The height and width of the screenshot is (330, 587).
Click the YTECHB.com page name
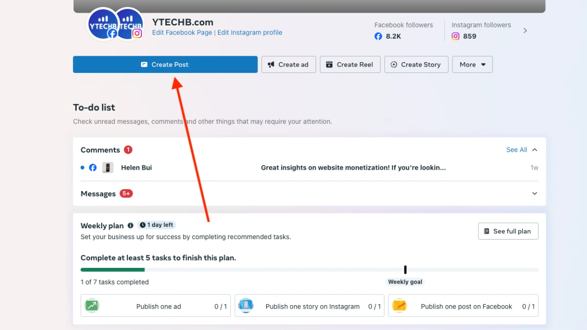(x=182, y=22)
